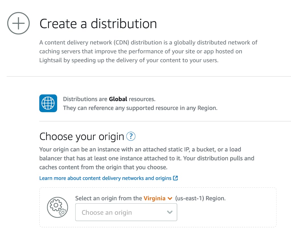Click the Create a distribution heading
This screenshot has height=234, width=291.
99,24
